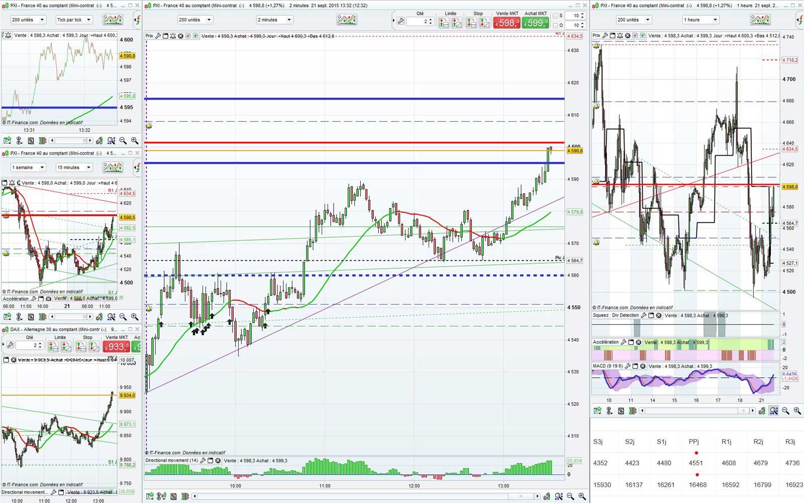Zoom in on the 1 heure chart
The height and width of the screenshot is (503, 804).
coord(797,411)
